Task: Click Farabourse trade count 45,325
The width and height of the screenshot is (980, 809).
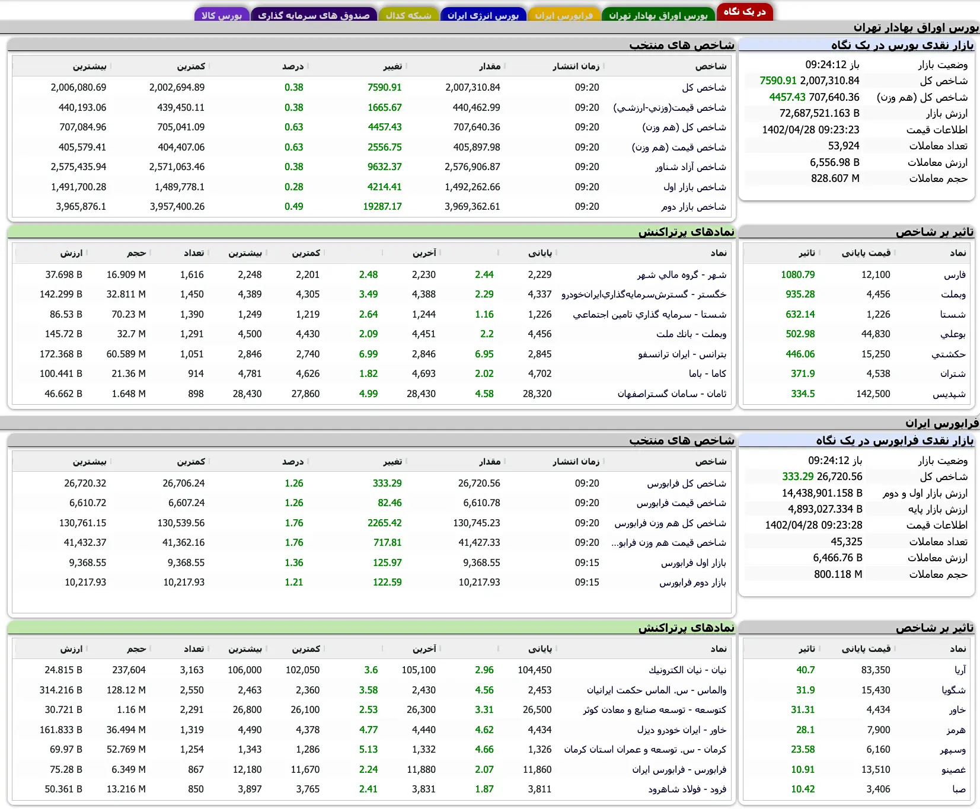Action: (847, 542)
